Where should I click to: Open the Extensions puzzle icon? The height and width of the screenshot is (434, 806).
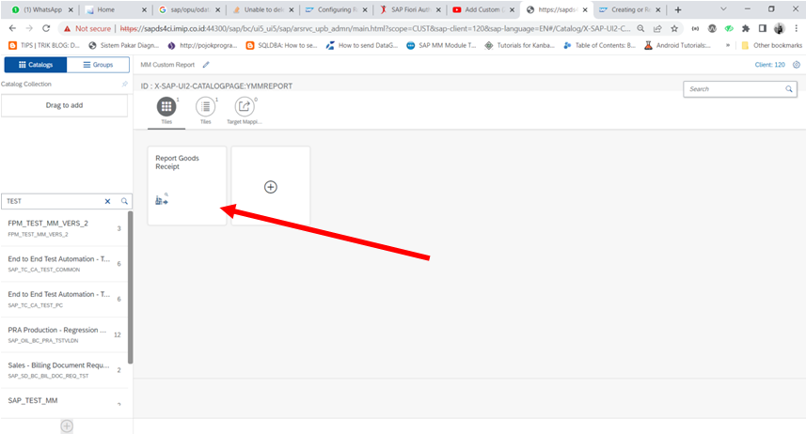746,29
